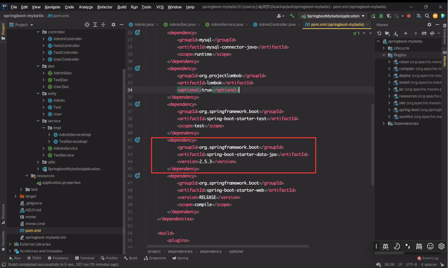Open the Structure side tool window
This screenshot has width=448, height=268.
3,214
